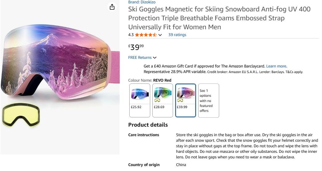Select the £28.69 green goggles colour swatch

click(163, 100)
